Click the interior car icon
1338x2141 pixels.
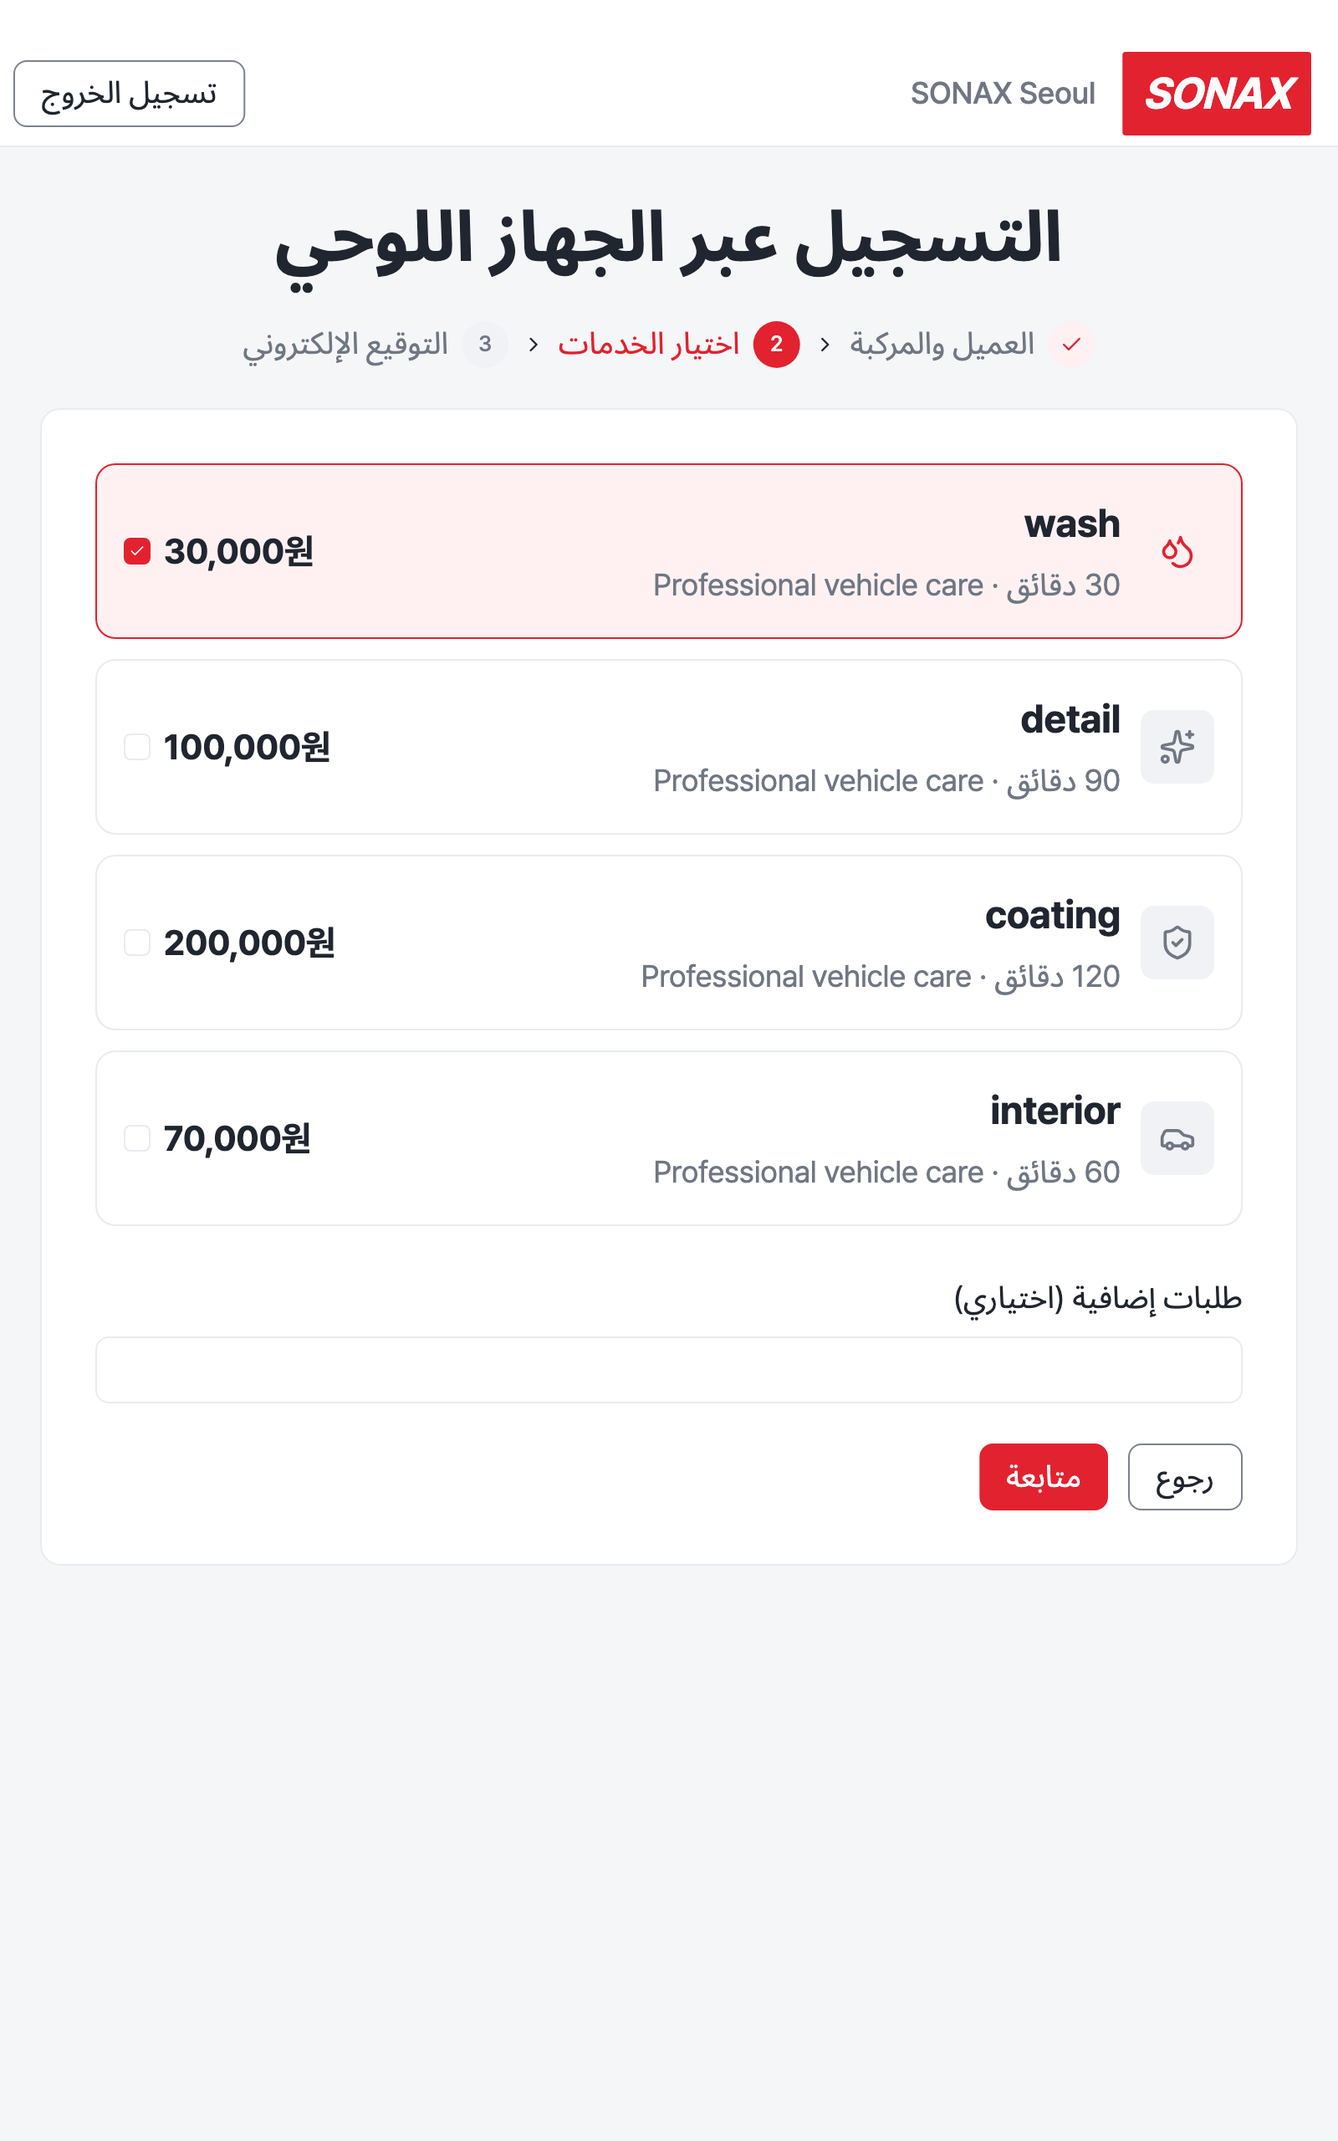pyautogui.click(x=1177, y=1137)
